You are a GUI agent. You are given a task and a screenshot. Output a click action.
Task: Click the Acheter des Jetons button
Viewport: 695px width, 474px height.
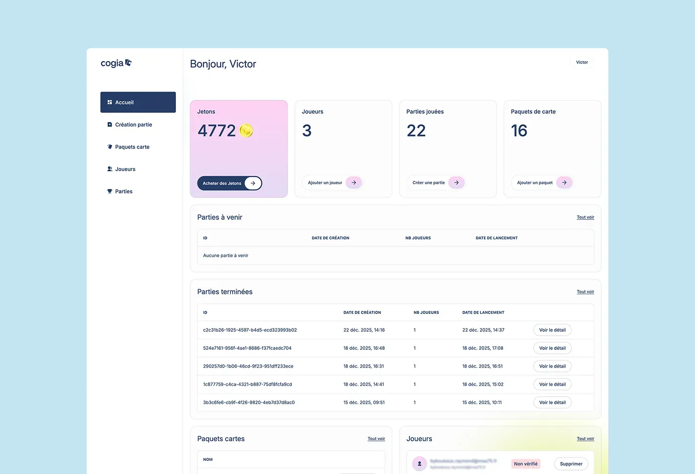tap(230, 183)
